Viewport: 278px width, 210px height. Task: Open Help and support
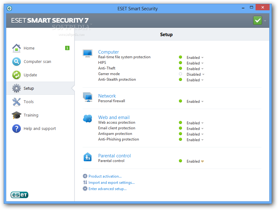pyautogui.click(x=16, y=128)
